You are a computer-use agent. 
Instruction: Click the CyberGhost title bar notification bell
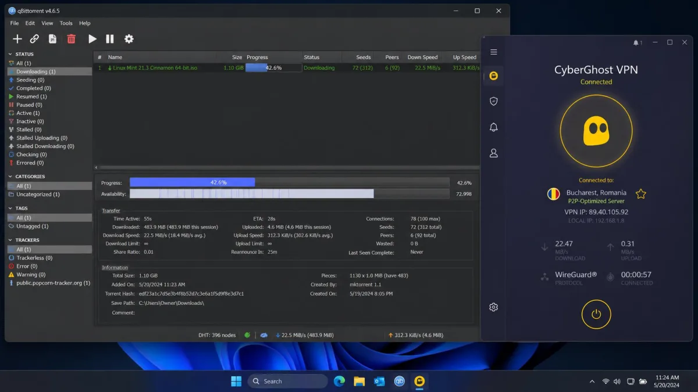[637, 43]
